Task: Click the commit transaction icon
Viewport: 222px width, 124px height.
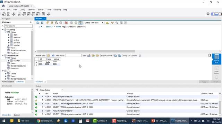Action: click(x=71, y=23)
